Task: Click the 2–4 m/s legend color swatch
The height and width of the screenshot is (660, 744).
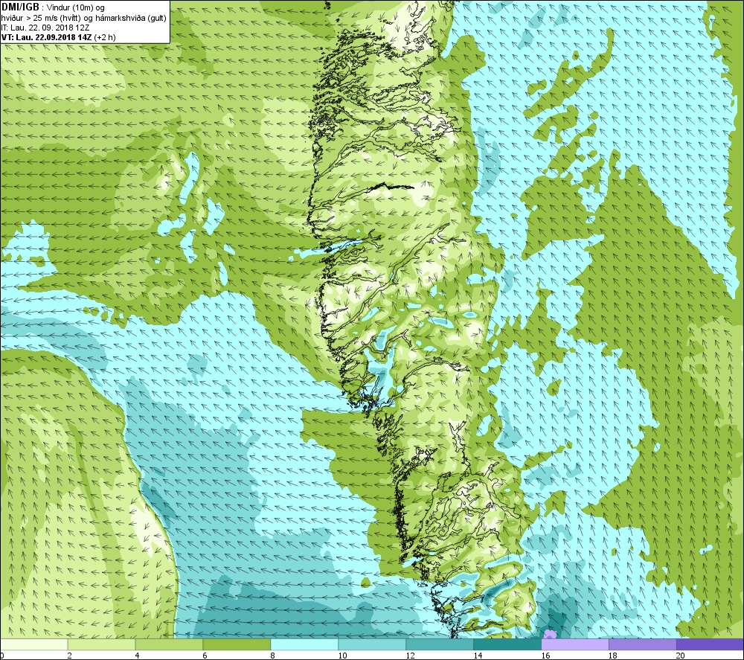Action: (101, 644)
